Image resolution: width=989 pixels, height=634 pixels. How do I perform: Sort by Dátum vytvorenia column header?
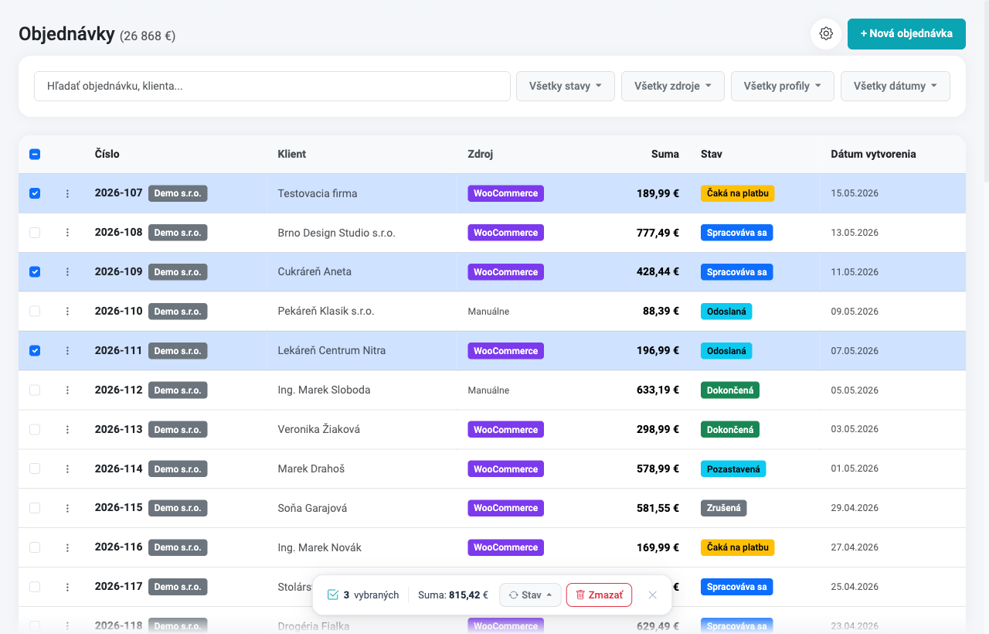tap(873, 154)
